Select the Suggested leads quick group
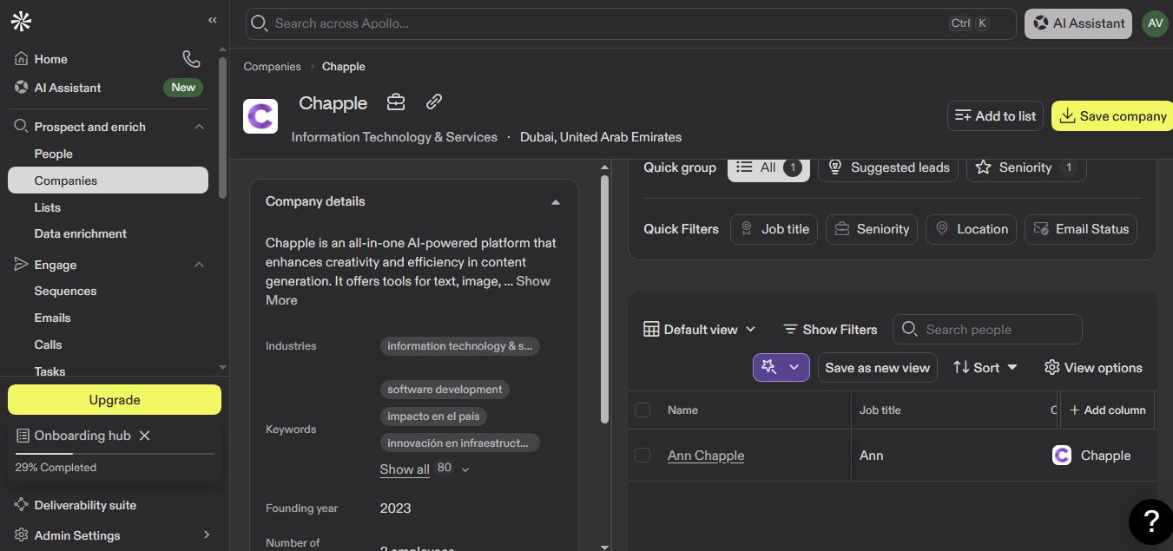1173x551 pixels. coord(888,167)
